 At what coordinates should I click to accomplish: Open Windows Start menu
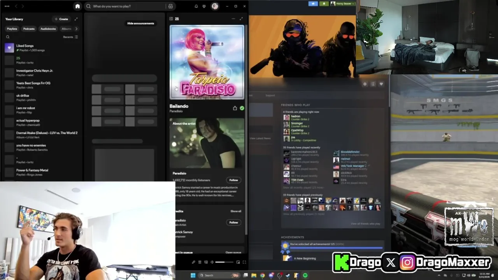[193, 275]
